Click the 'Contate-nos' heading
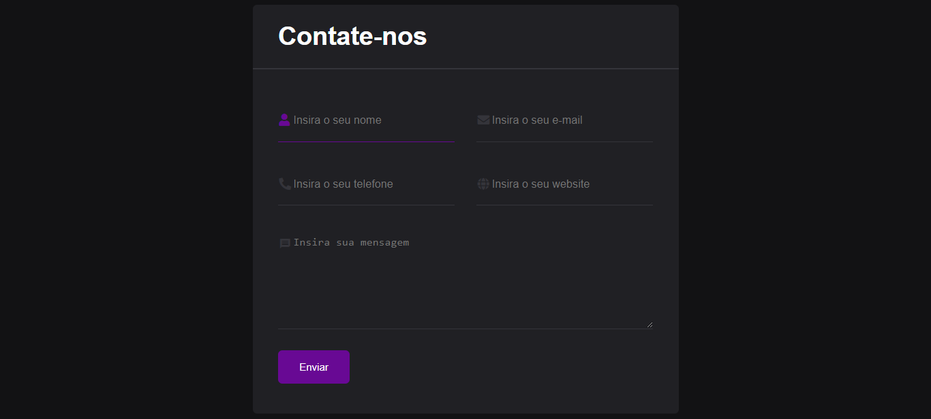931x419 pixels. (352, 37)
